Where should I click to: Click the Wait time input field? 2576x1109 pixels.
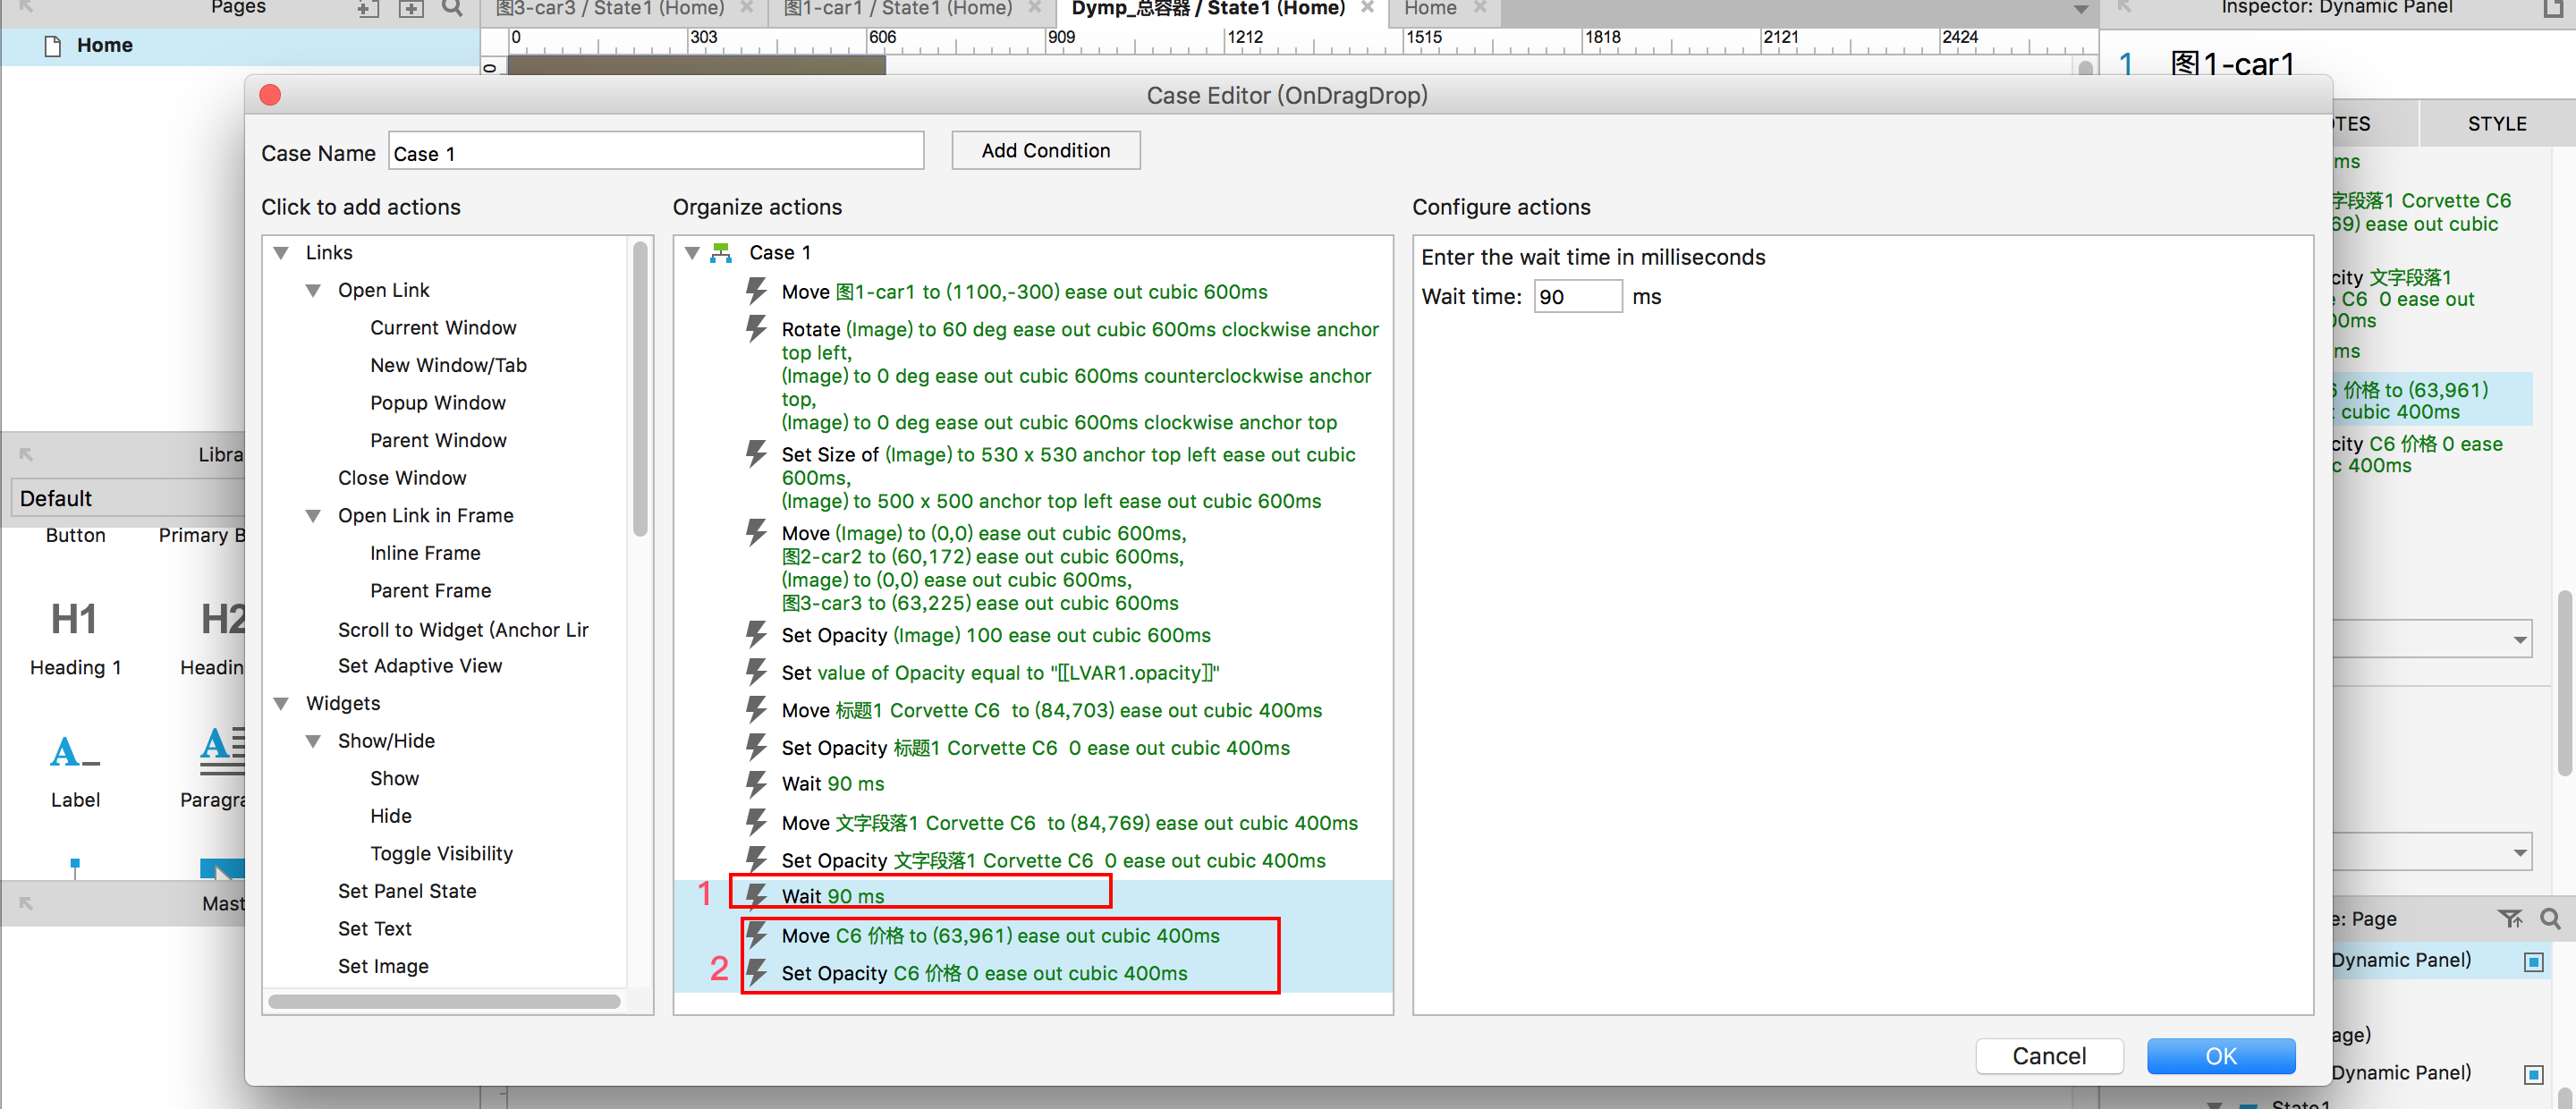[1577, 297]
